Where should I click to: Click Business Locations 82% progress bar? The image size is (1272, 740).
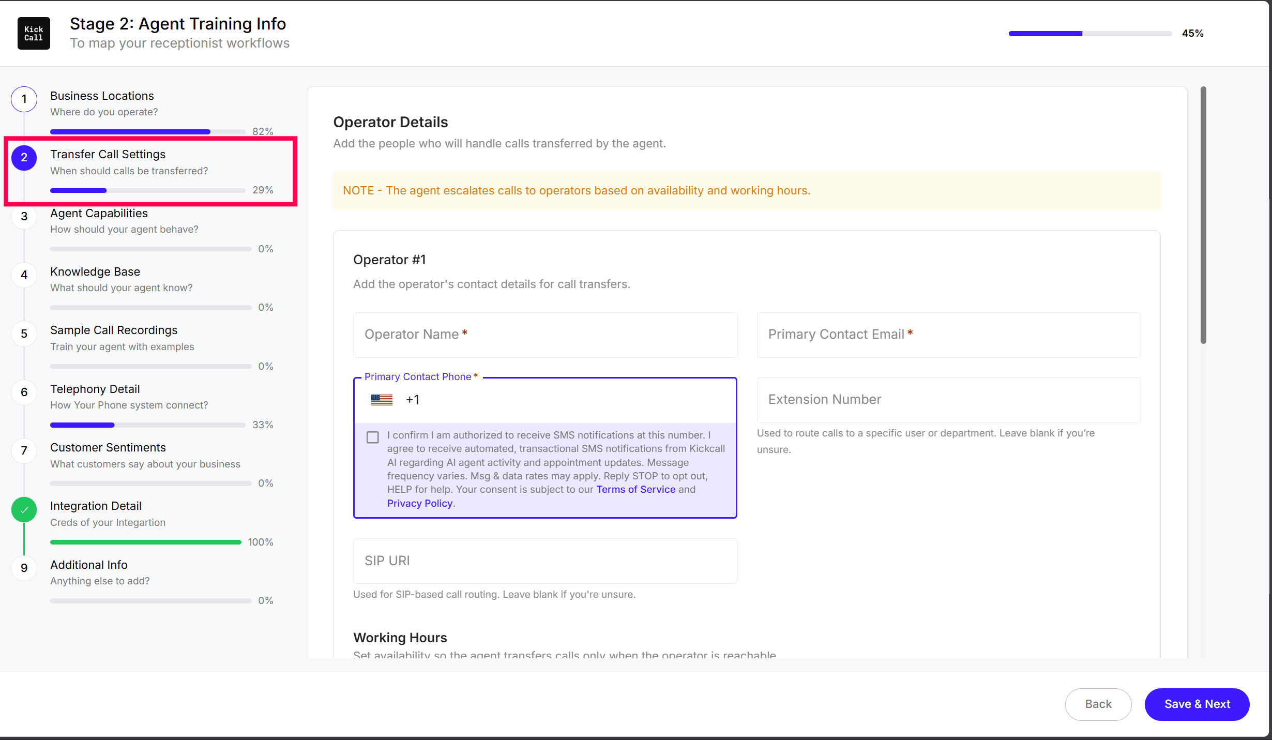(x=147, y=132)
